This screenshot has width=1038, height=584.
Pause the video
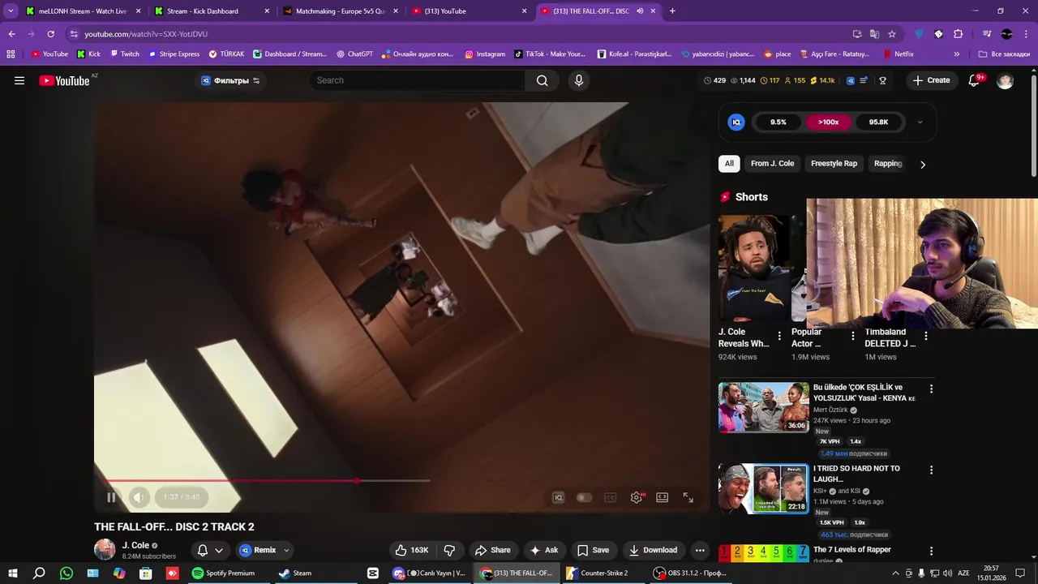coord(111,497)
